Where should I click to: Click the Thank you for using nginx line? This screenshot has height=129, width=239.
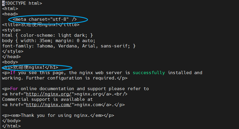tap(58, 115)
